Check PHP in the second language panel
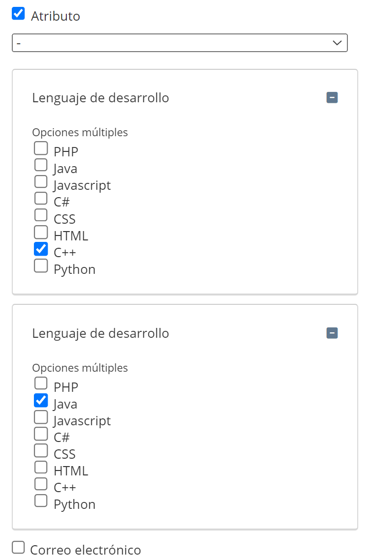 click(x=41, y=383)
